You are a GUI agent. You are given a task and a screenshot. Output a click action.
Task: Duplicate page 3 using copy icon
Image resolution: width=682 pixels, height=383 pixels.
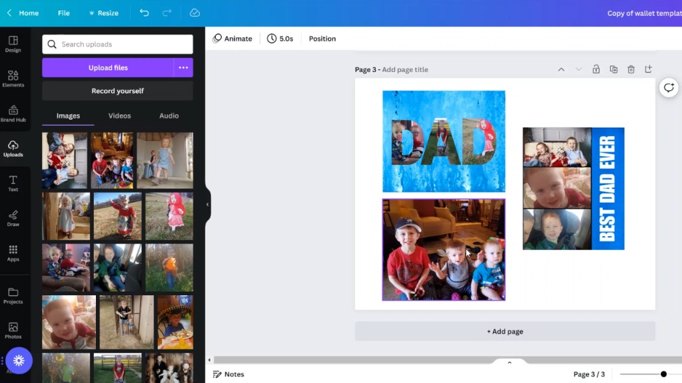pos(613,69)
